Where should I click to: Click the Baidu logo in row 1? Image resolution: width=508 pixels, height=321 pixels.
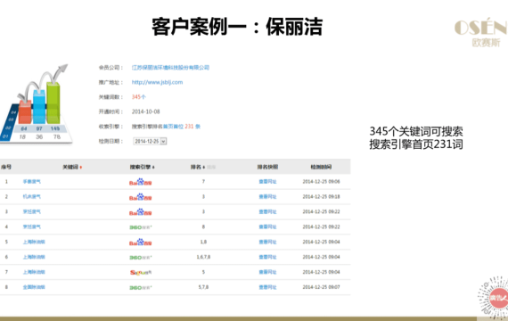click(140, 182)
